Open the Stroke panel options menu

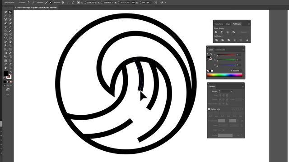[243, 86]
